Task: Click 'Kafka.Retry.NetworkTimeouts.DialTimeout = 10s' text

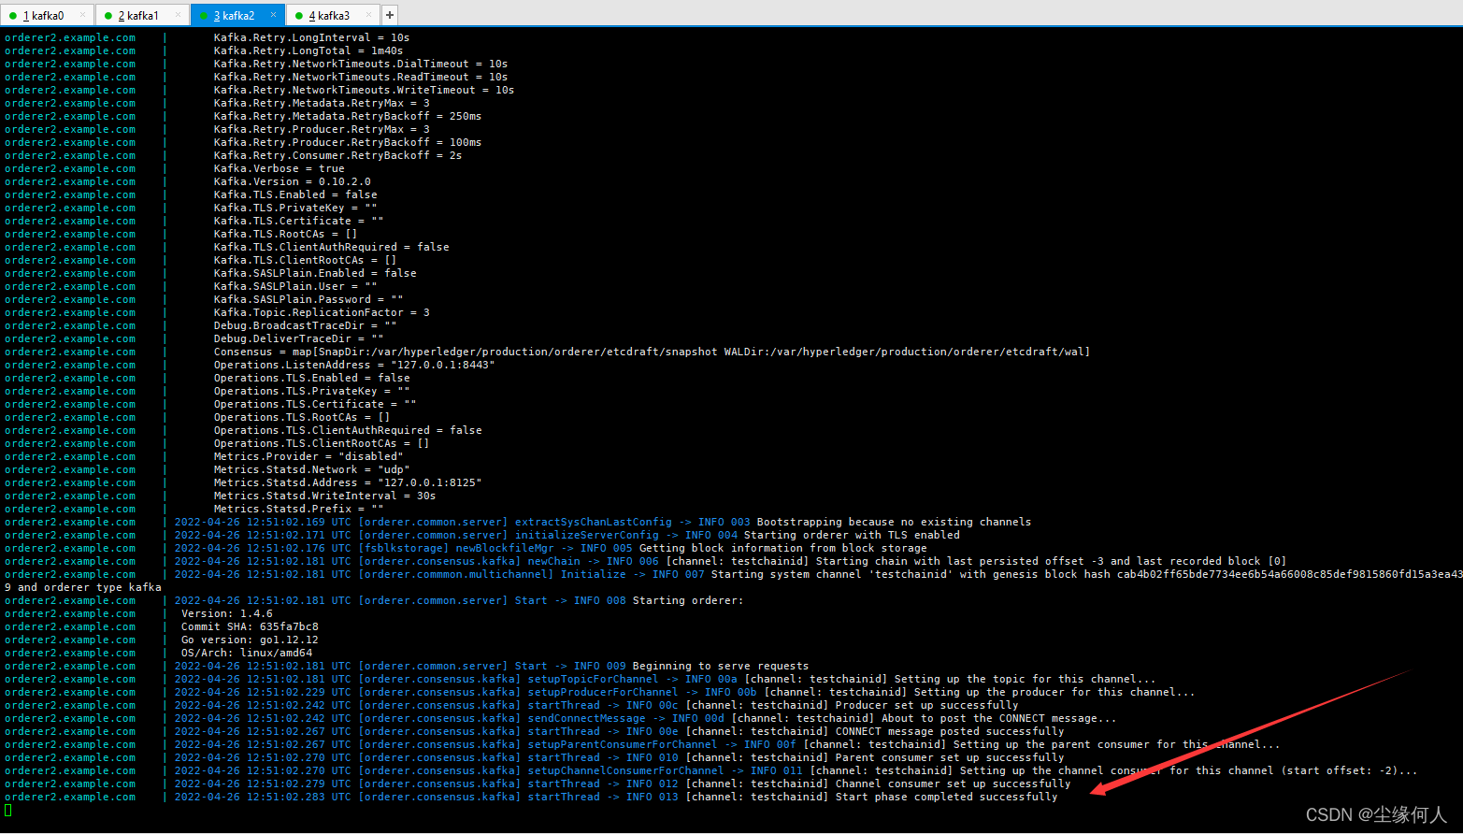Action: point(361,64)
